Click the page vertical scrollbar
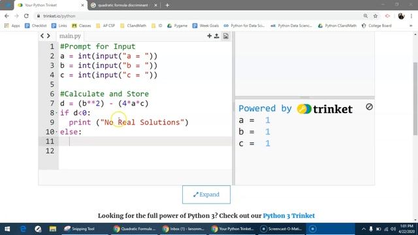The image size is (418, 235). point(415,99)
